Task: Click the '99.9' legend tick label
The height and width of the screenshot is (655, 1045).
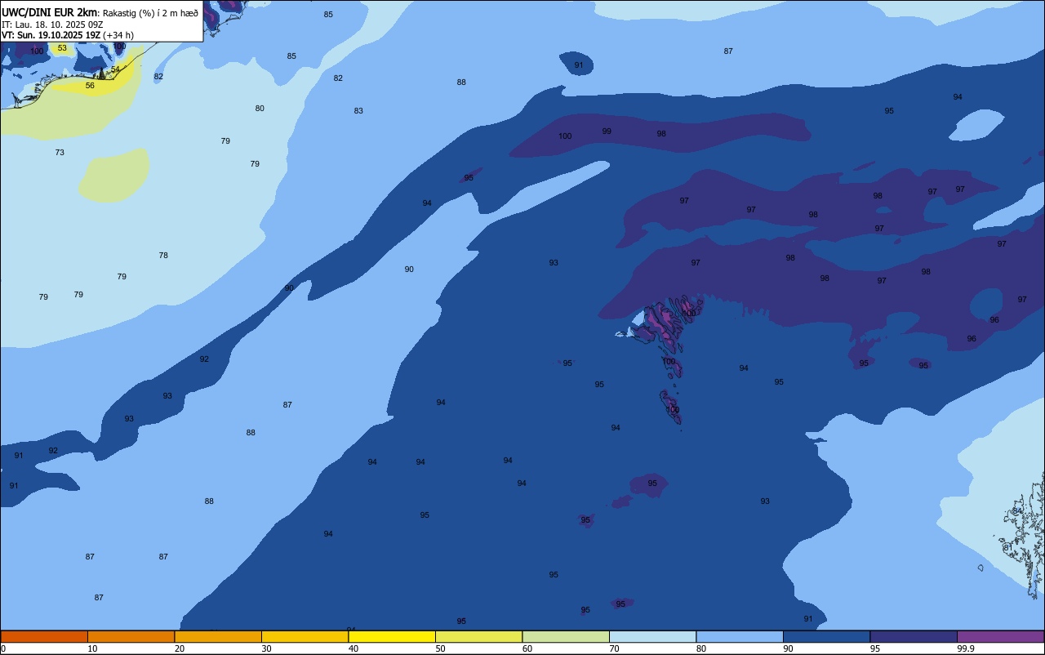Action: (x=966, y=648)
